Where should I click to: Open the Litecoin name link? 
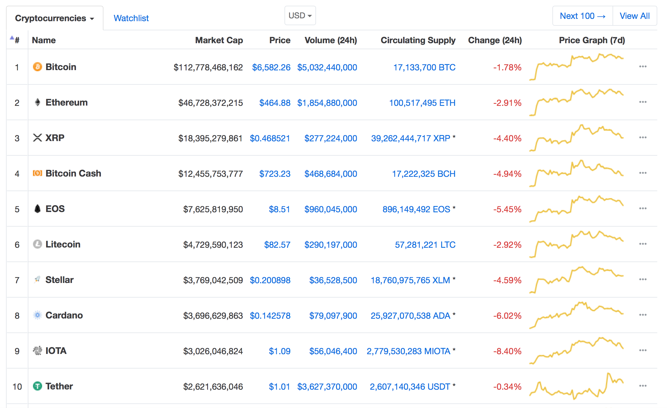pos(63,244)
